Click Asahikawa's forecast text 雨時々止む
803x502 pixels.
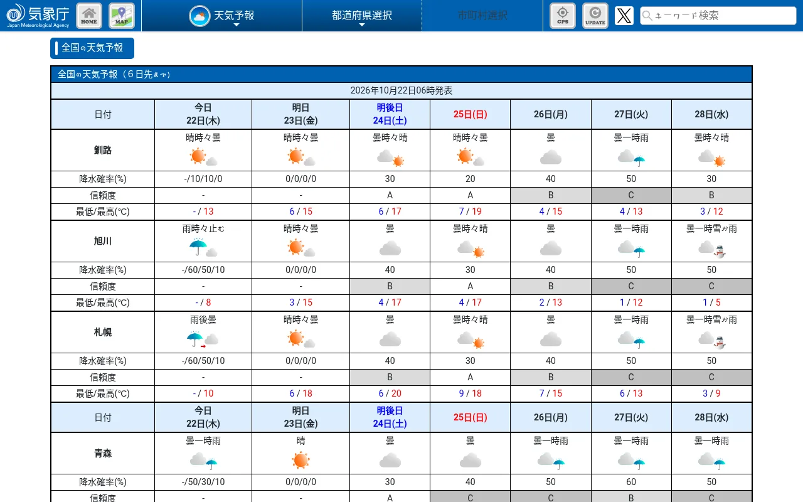click(203, 229)
